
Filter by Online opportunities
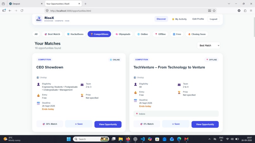142,34
